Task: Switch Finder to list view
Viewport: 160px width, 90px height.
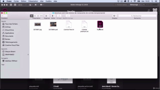Action: pyautogui.click(x=35, y=16)
